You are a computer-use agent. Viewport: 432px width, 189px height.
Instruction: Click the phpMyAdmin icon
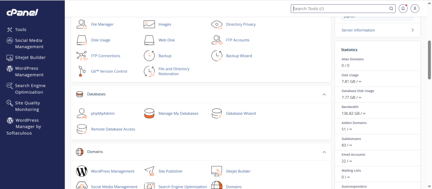coord(81,113)
